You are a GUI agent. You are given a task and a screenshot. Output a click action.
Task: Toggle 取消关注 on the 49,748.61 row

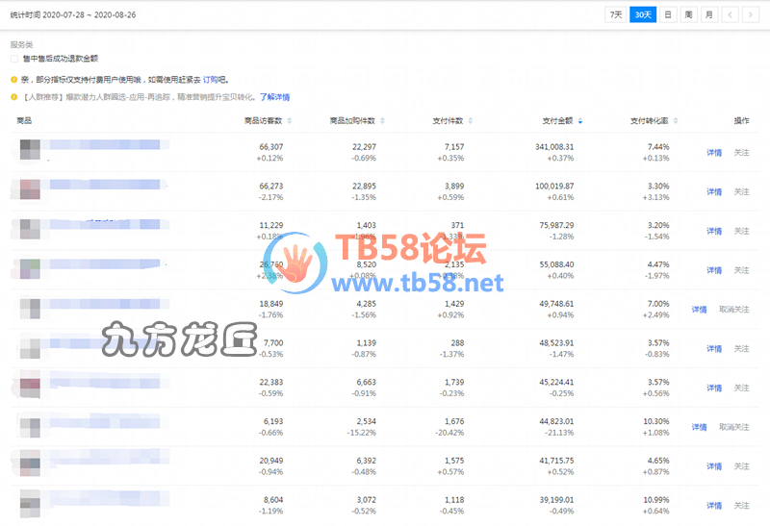[x=733, y=310]
